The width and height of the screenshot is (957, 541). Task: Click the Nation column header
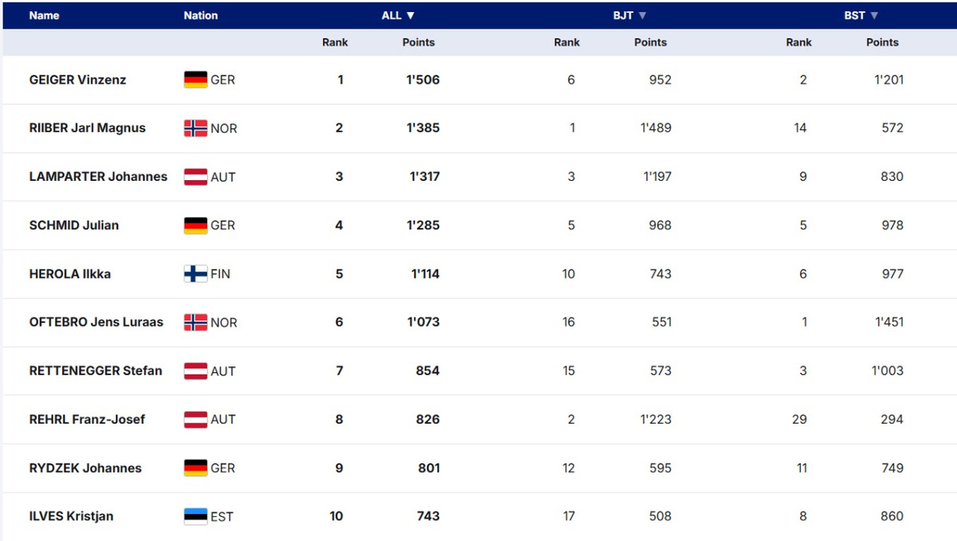pyautogui.click(x=200, y=15)
